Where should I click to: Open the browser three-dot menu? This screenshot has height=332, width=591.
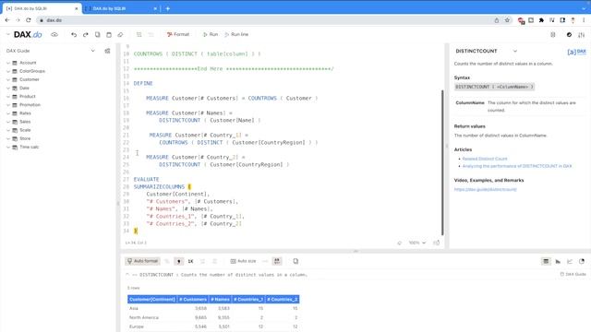point(584,20)
